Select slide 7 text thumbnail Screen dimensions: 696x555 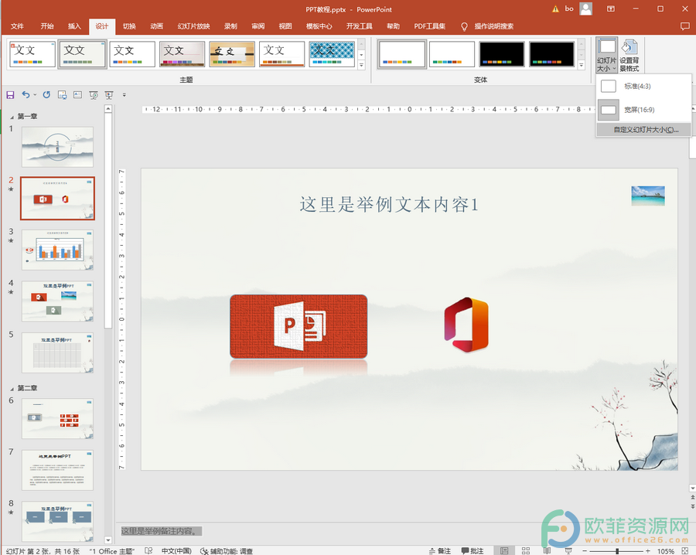[x=58, y=470]
